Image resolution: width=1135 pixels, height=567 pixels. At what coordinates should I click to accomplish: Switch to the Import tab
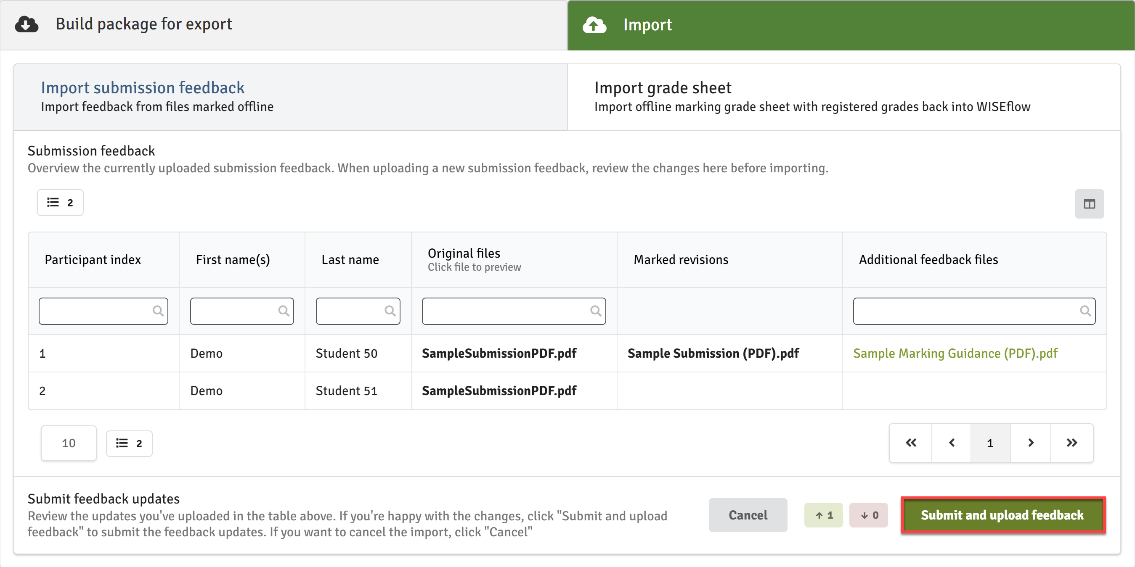(851, 25)
